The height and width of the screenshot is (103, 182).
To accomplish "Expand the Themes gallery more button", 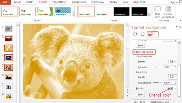I will point(73,15).
